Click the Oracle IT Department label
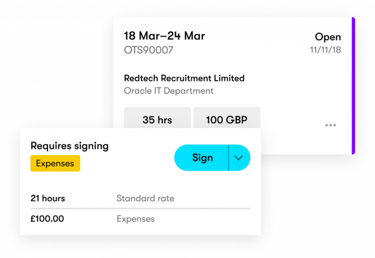 [169, 90]
